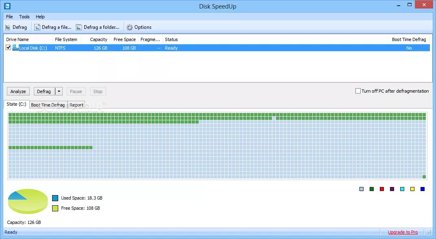Open the Help menu

40,17
